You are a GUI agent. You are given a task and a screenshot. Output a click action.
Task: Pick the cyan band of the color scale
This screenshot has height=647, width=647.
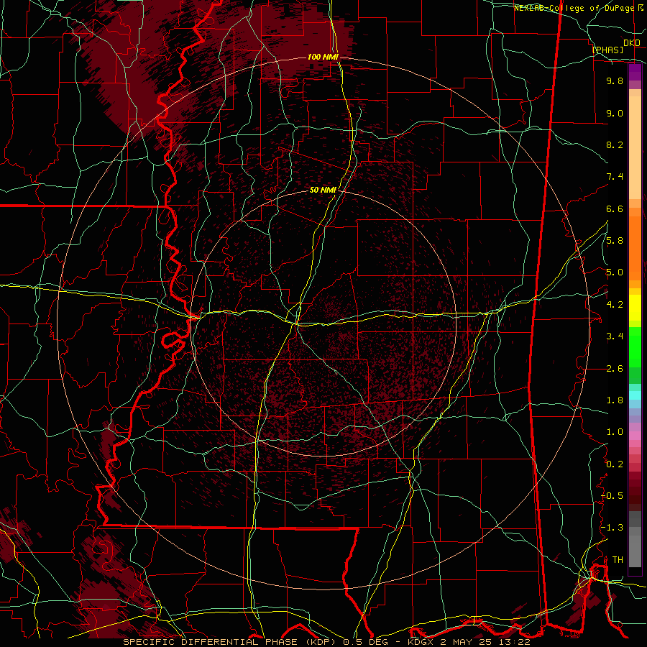635,395
